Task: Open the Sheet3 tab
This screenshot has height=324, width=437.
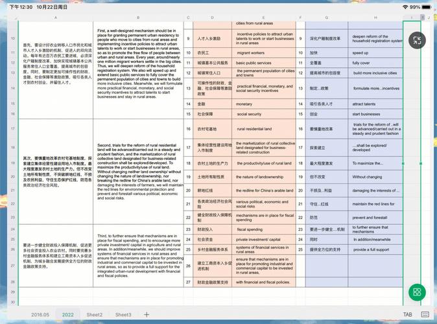Action: [123, 314]
